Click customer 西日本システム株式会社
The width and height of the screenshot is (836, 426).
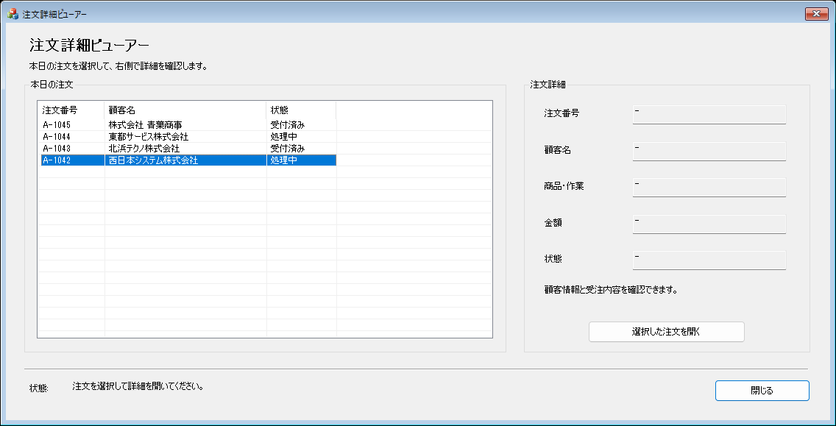153,160
